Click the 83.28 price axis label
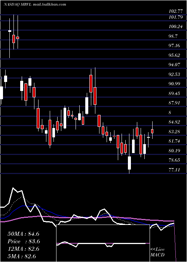Screen dimensions: 187x262 coord(174,132)
